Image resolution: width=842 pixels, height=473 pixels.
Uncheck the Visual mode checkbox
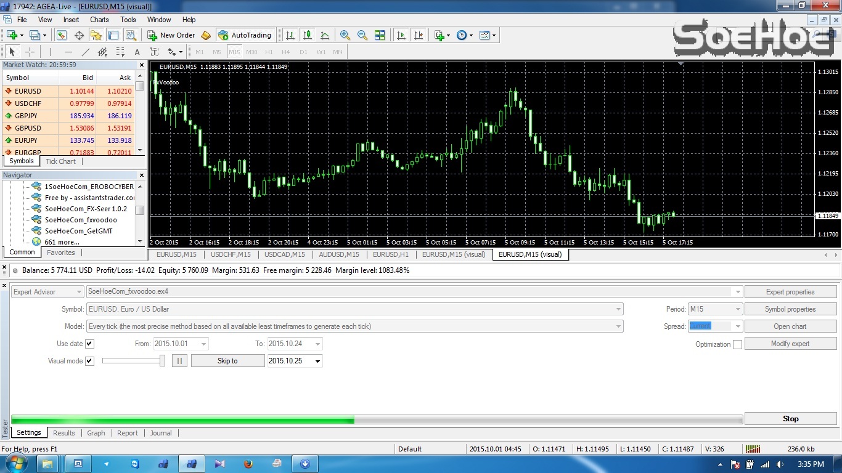click(89, 361)
